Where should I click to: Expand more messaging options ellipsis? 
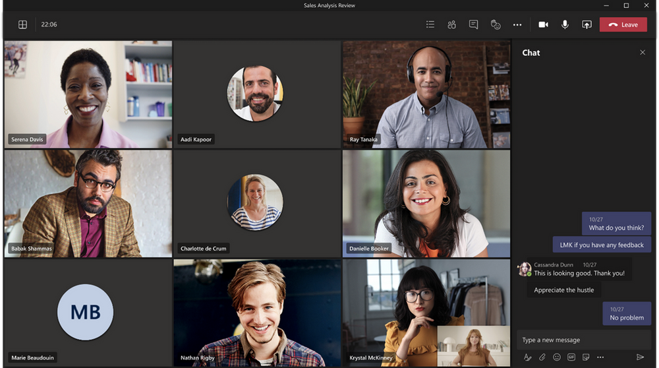600,357
